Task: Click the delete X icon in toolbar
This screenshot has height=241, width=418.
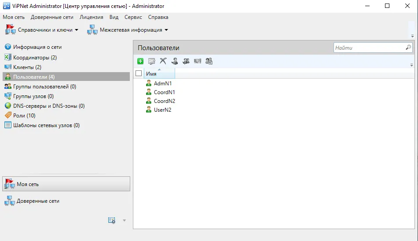Action: click(x=163, y=61)
